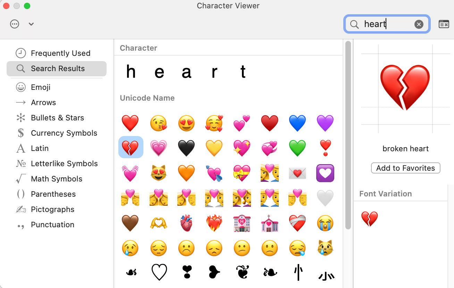The image size is (454, 288).
Task: Pick the heart on fire emoji
Action: click(214, 223)
